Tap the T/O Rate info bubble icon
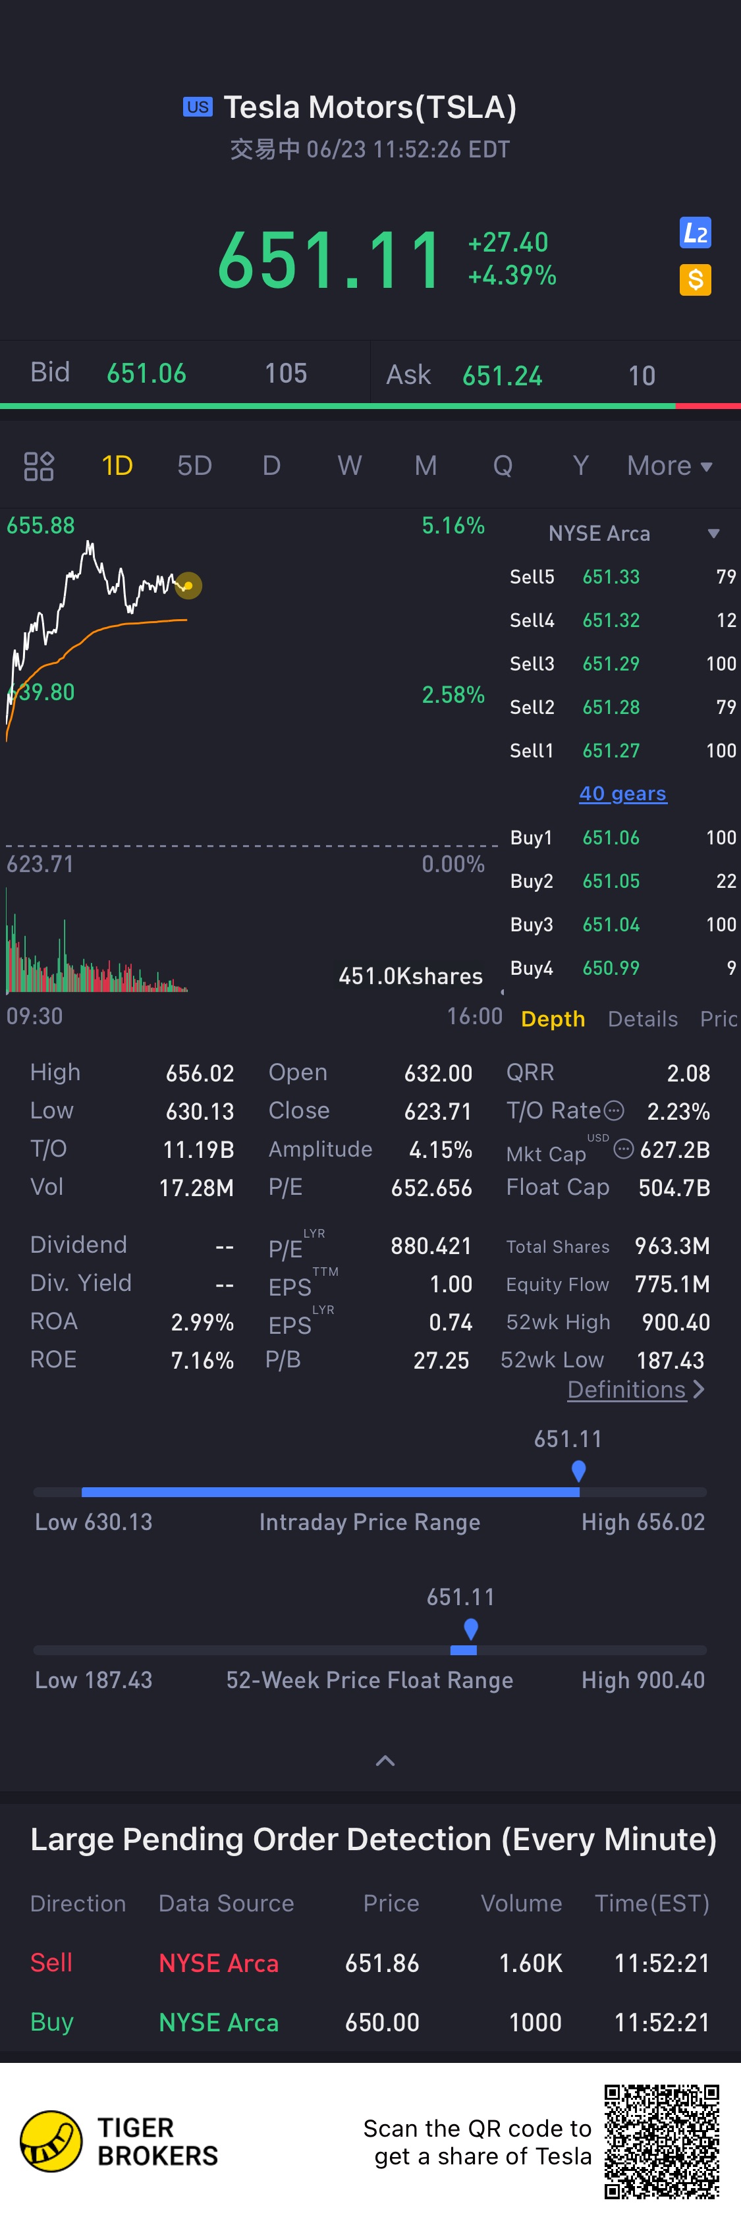741x2221 pixels. (x=613, y=1110)
